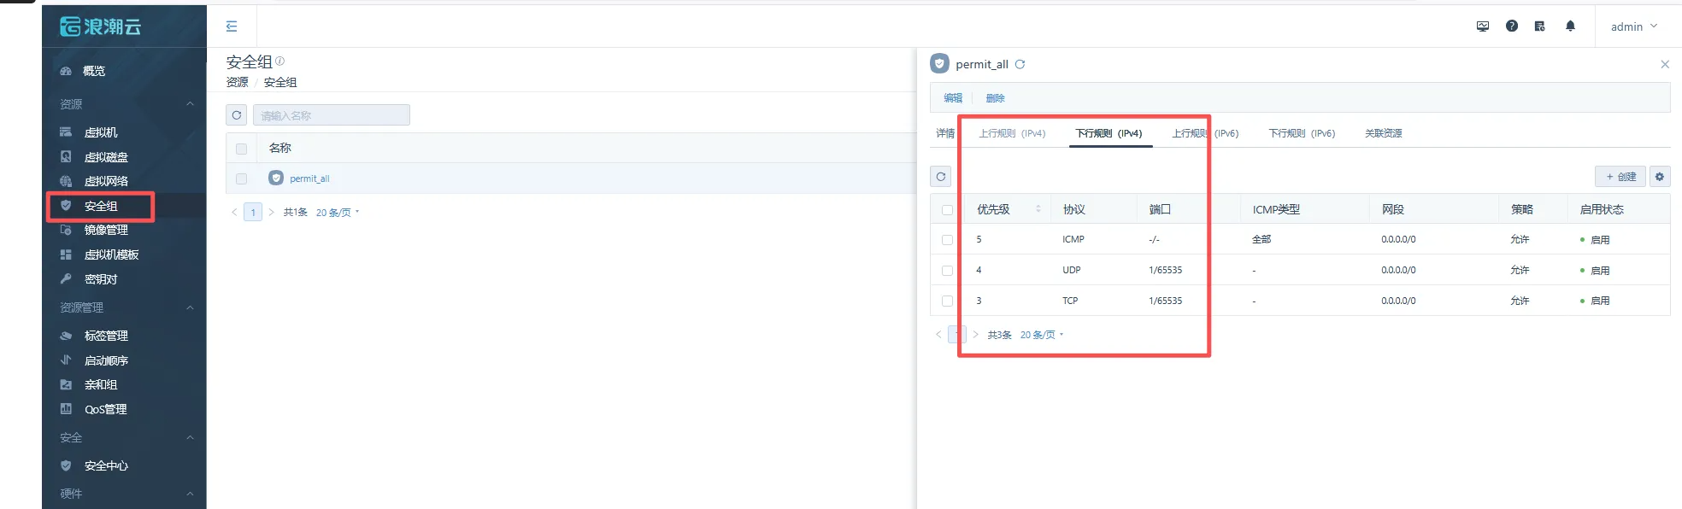Screen dimensions: 1682x509
Task: Switch to 上行规则 (IPv4) tab
Action: (1012, 133)
